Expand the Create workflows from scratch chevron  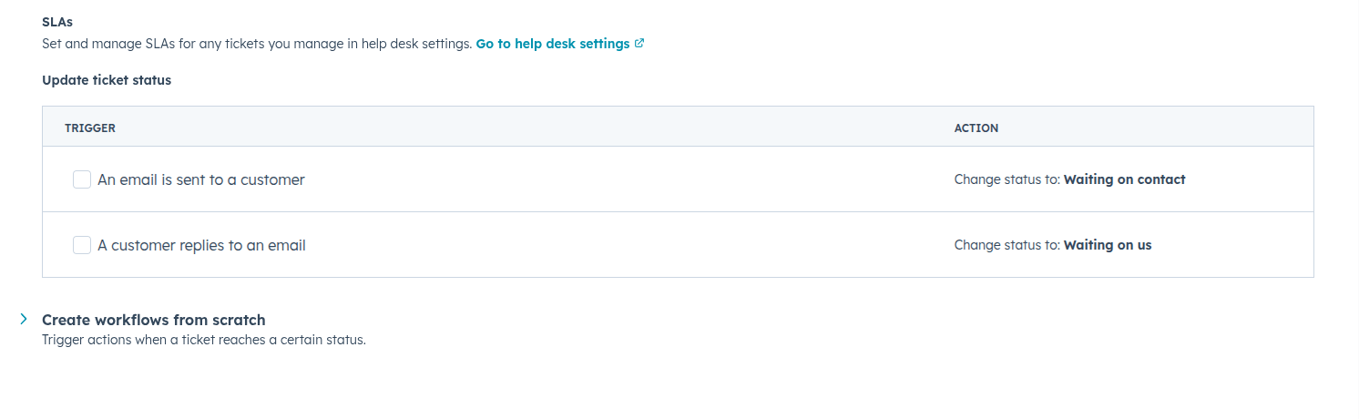[x=24, y=320]
